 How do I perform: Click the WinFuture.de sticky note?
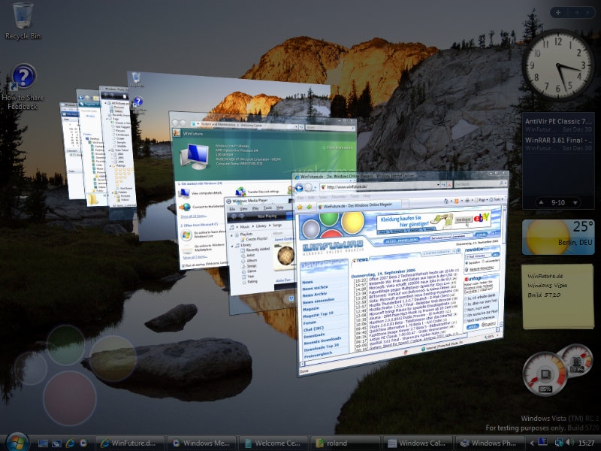point(557,296)
